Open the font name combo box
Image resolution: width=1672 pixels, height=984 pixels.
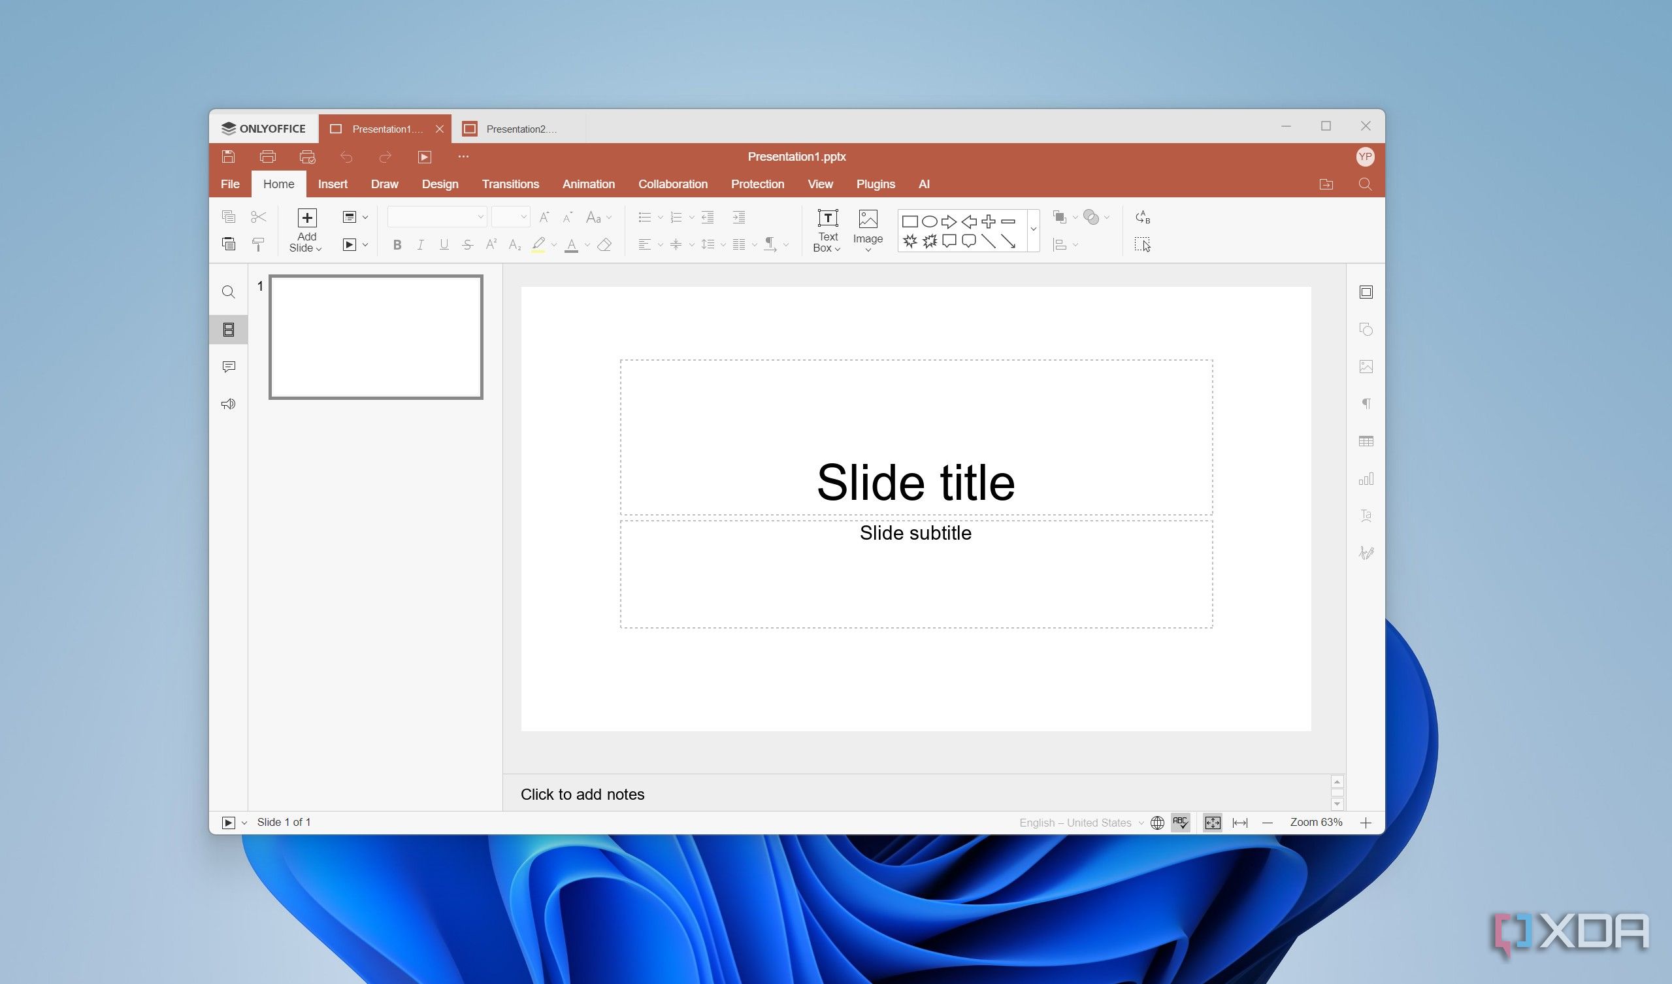point(436,217)
